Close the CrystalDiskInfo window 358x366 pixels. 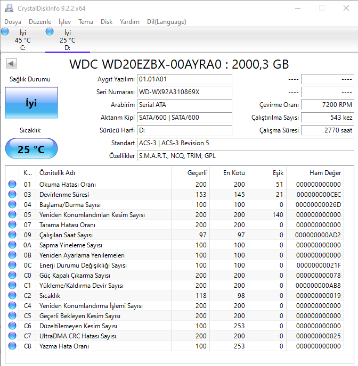pyautogui.click(x=346, y=8)
